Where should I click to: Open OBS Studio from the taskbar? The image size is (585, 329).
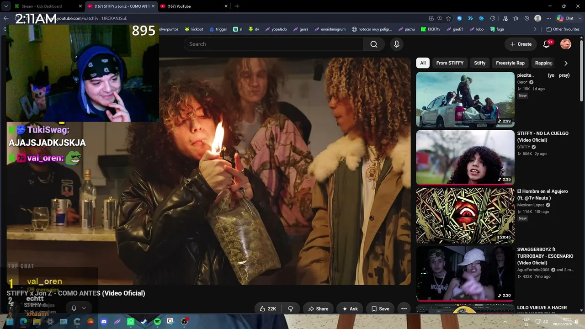click(x=184, y=322)
